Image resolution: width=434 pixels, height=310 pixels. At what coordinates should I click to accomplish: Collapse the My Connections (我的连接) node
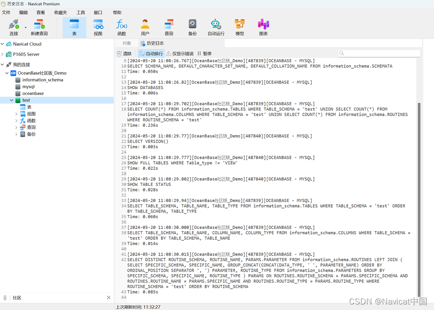click(2, 65)
